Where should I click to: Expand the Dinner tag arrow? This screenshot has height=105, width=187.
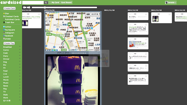20,58
